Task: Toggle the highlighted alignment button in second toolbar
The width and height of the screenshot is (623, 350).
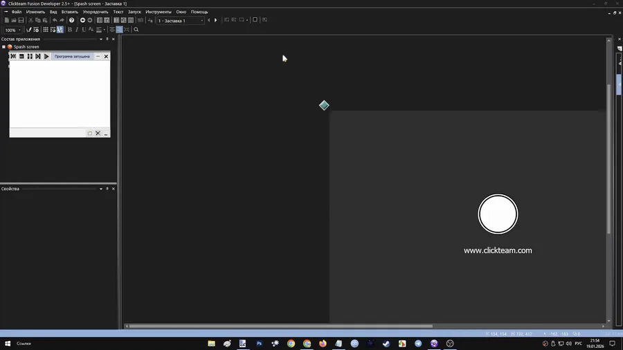Action: pyautogui.click(x=119, y=30)
